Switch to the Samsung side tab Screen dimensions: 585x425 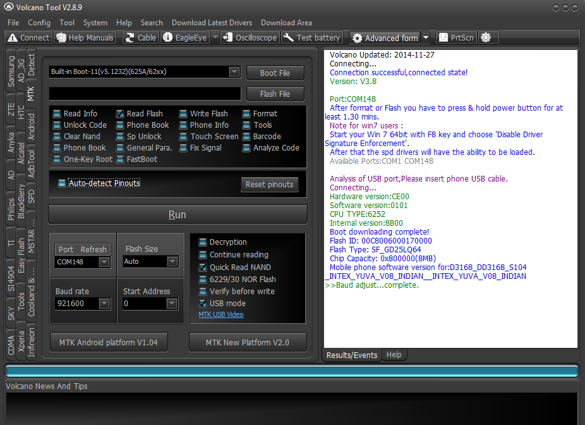tap(11, 71)
